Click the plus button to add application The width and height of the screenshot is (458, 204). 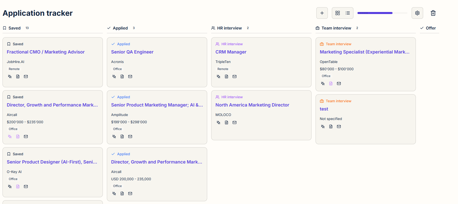coord(322,13)
